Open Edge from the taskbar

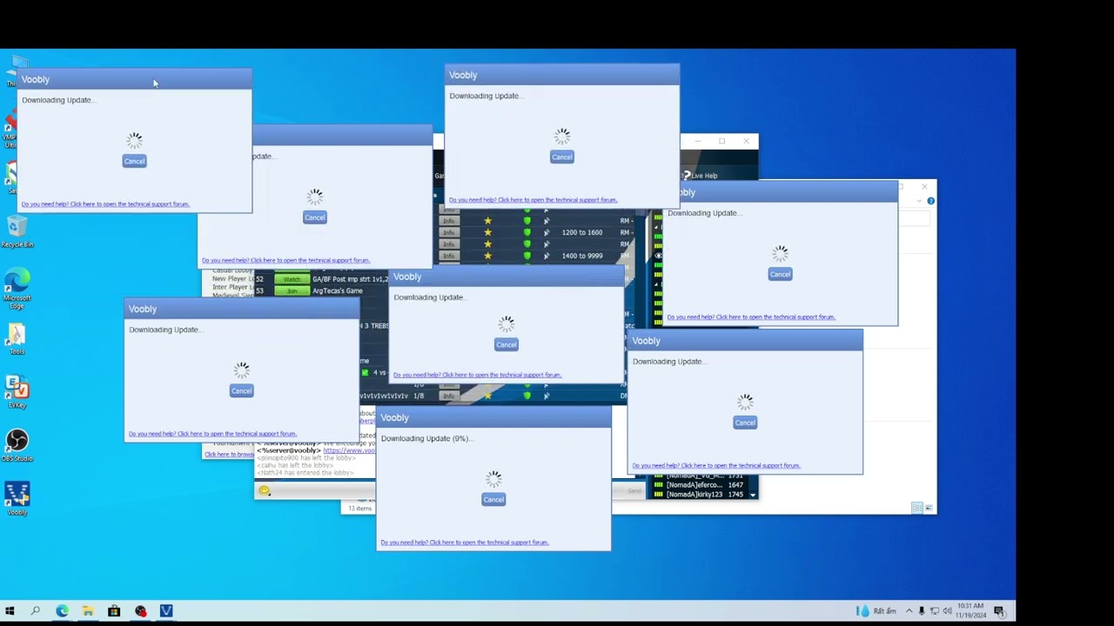coord(62,611)
